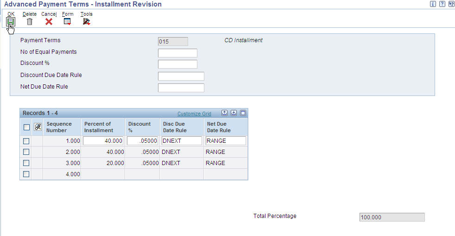The image size is (455, 236).
Task: Open the info icon at top right
Action: pyautogui.click(x=433, y=4)
